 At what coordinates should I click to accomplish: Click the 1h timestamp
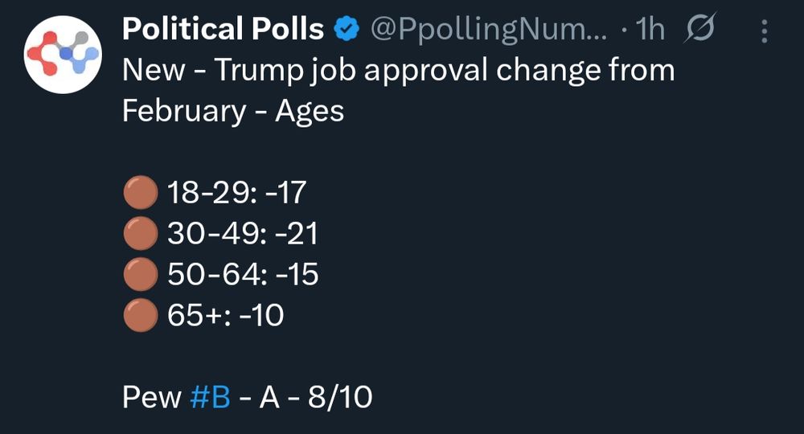[x=650, y=29]
